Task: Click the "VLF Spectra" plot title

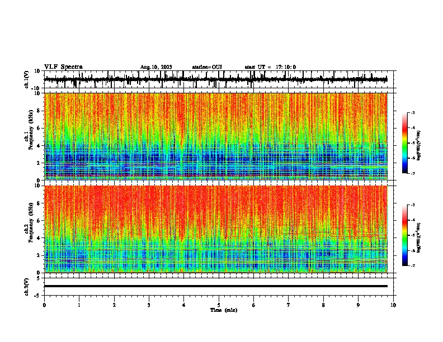Action: click(63, 66)
